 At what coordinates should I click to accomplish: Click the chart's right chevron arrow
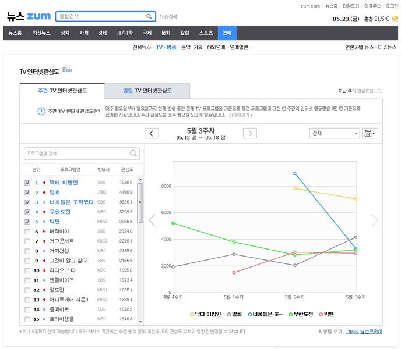click(374, 220)
